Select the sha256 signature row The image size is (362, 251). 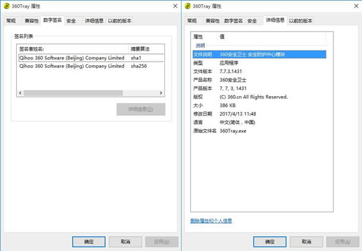[x=89, y=66]
